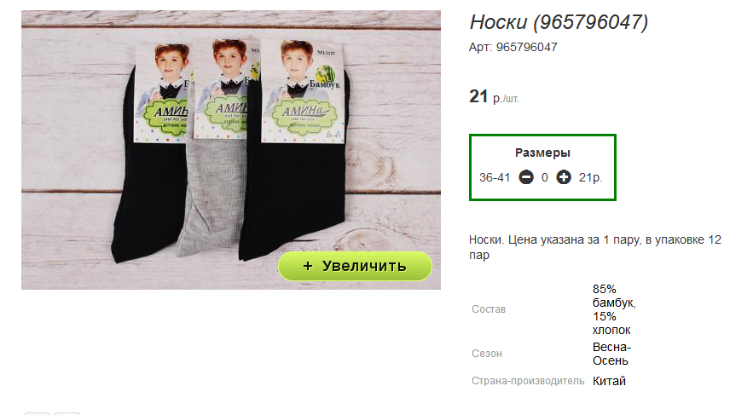The height and width of the screenshot is (415, 730).
Task: Click the Бамбук label on the right sock tag
Action: coord(325,84)
